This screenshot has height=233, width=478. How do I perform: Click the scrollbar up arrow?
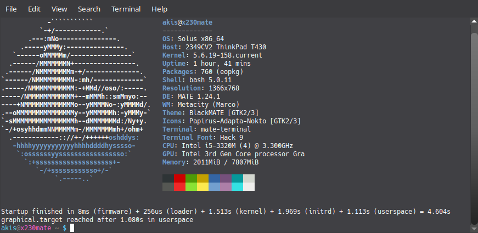click(474, 21)
